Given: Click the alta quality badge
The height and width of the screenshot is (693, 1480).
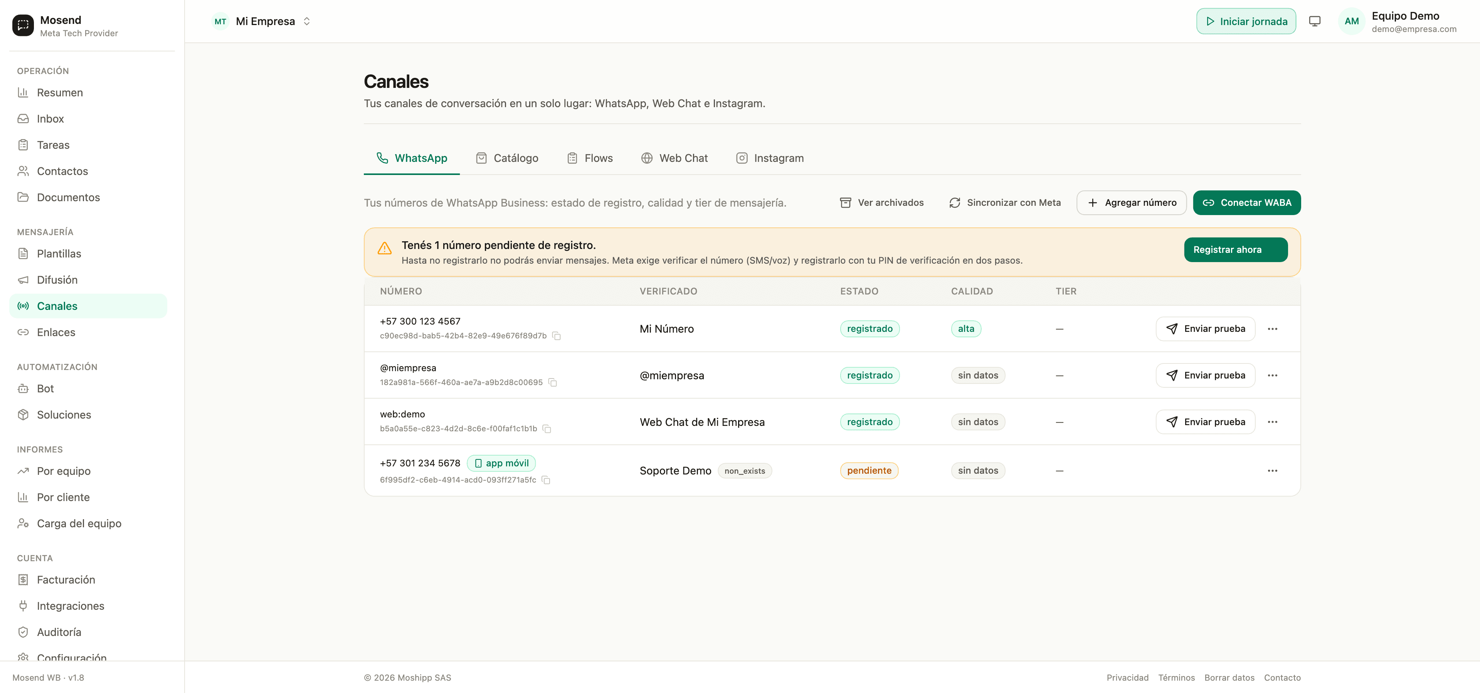Looking at the screenshot, I should click(966, 329).
